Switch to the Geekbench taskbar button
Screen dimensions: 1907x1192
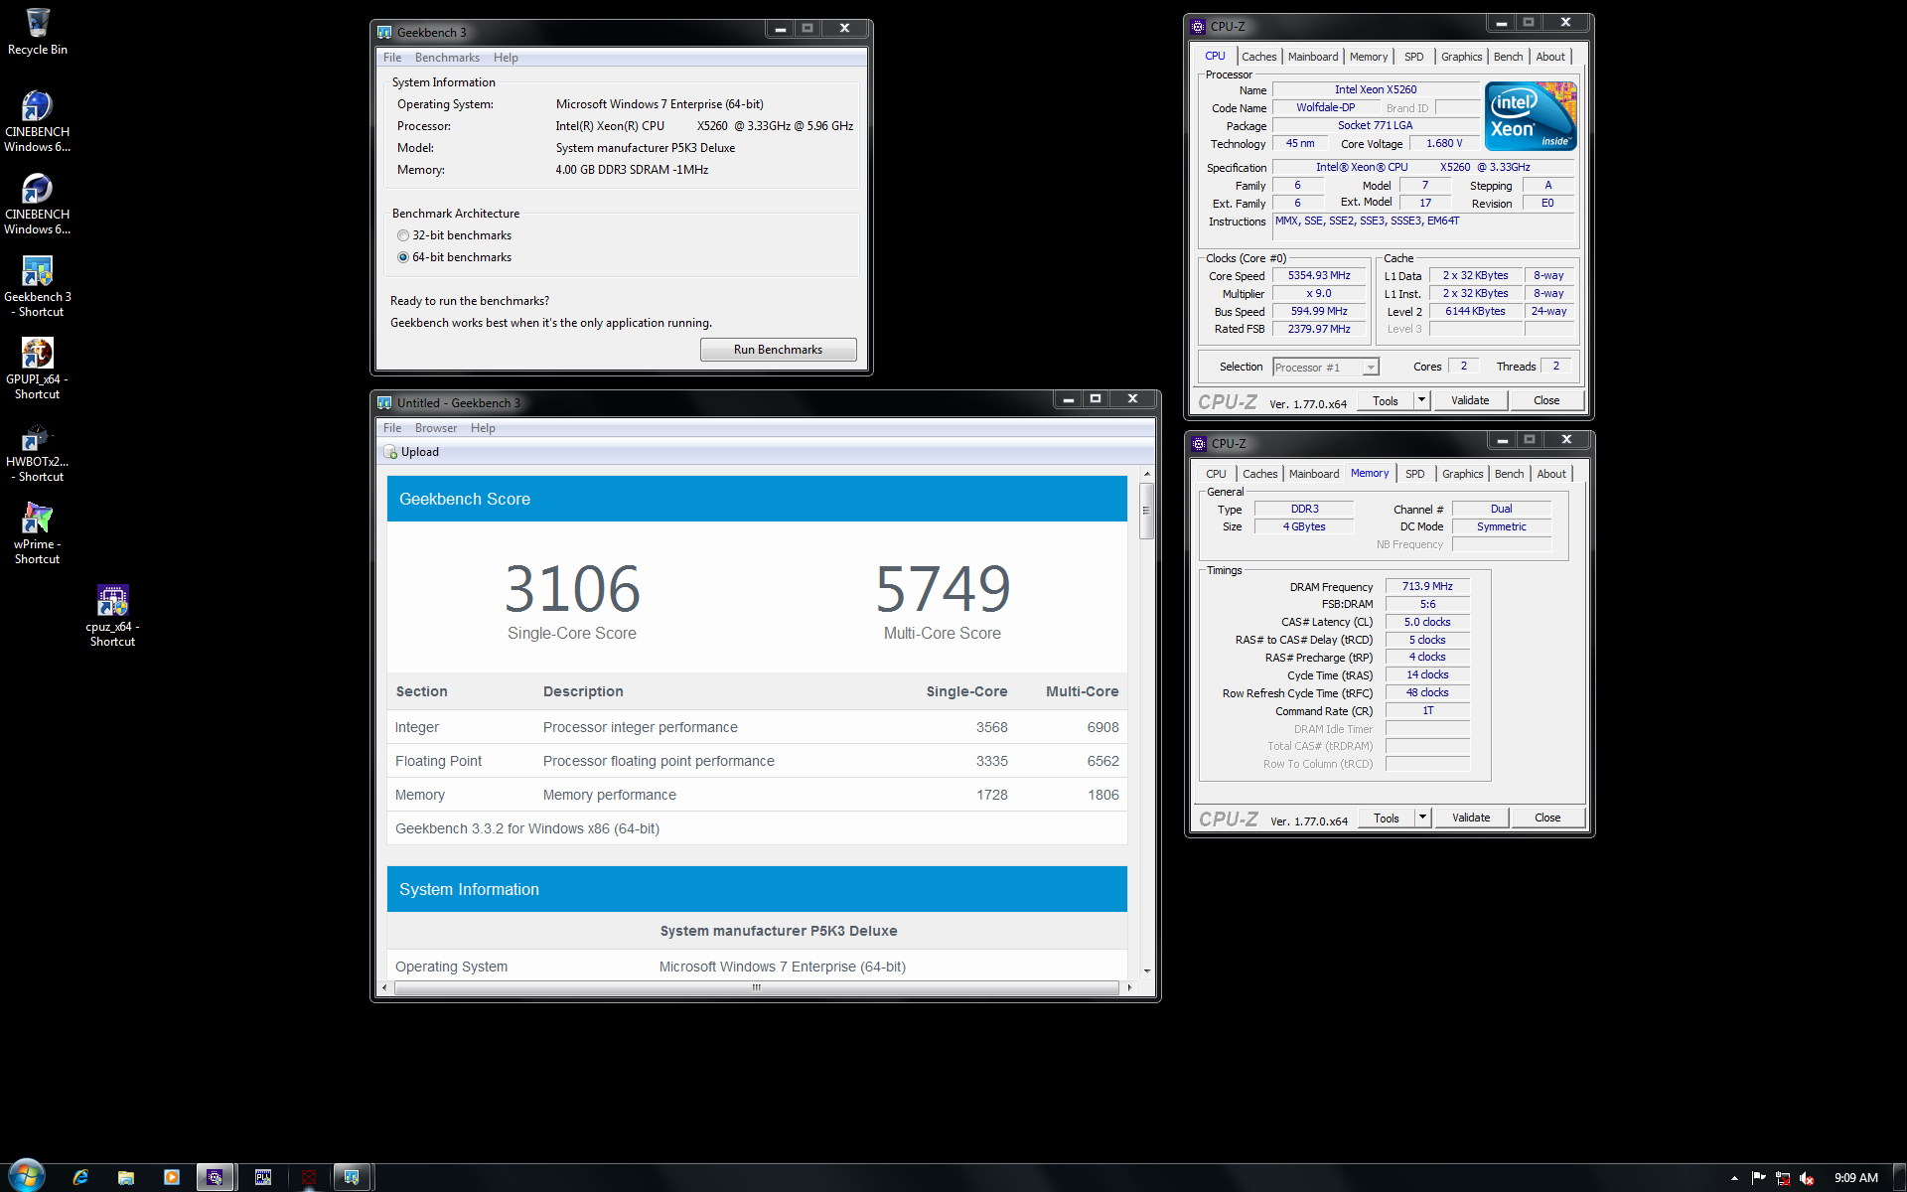point(353,1177)
